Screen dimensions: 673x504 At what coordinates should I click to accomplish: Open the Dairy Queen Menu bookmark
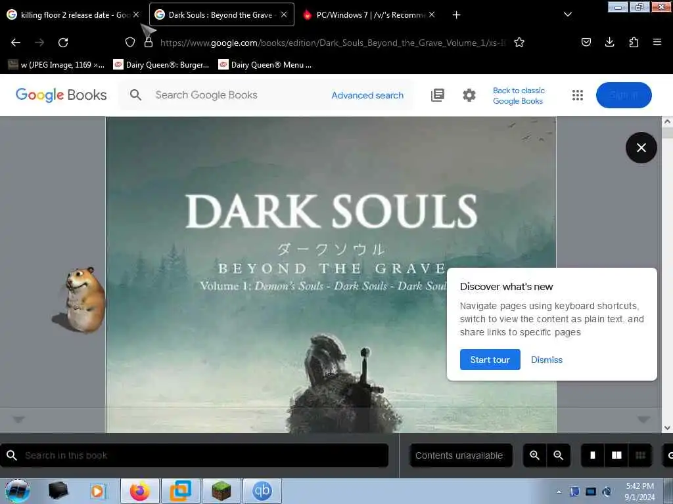[265, 65]
